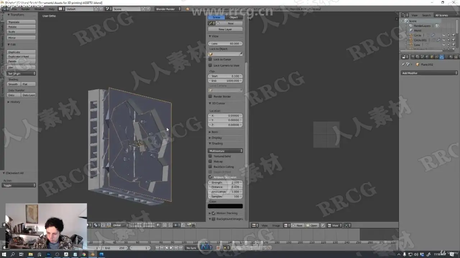Image resolution: width=460 pixels, height=258 pixels.
Task: Click the eyedropper next to Lock to Object
Action: pyautogui.click(x=240, y=54)
